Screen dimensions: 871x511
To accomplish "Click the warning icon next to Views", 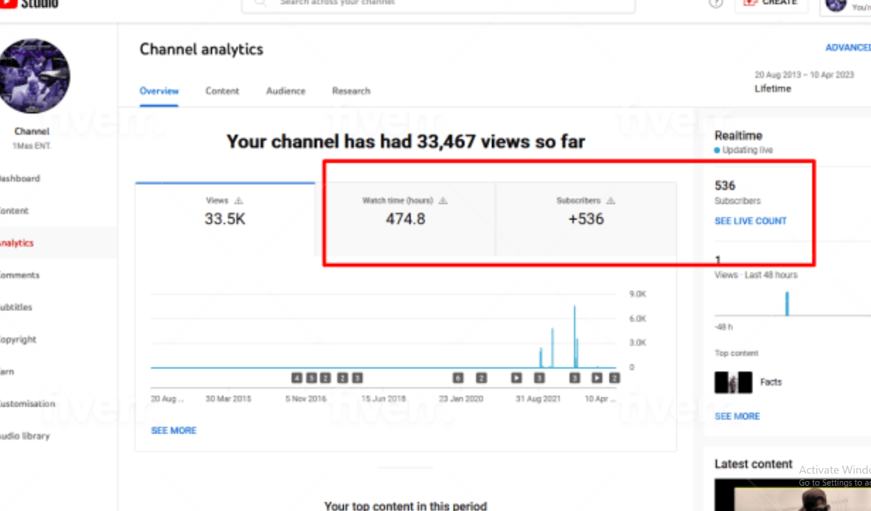I will tap(238, 201).
